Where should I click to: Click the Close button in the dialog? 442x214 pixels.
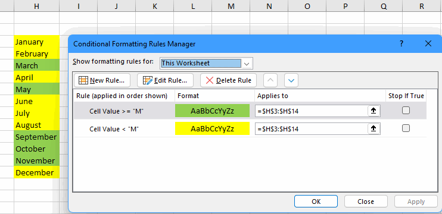pos(366,202)
